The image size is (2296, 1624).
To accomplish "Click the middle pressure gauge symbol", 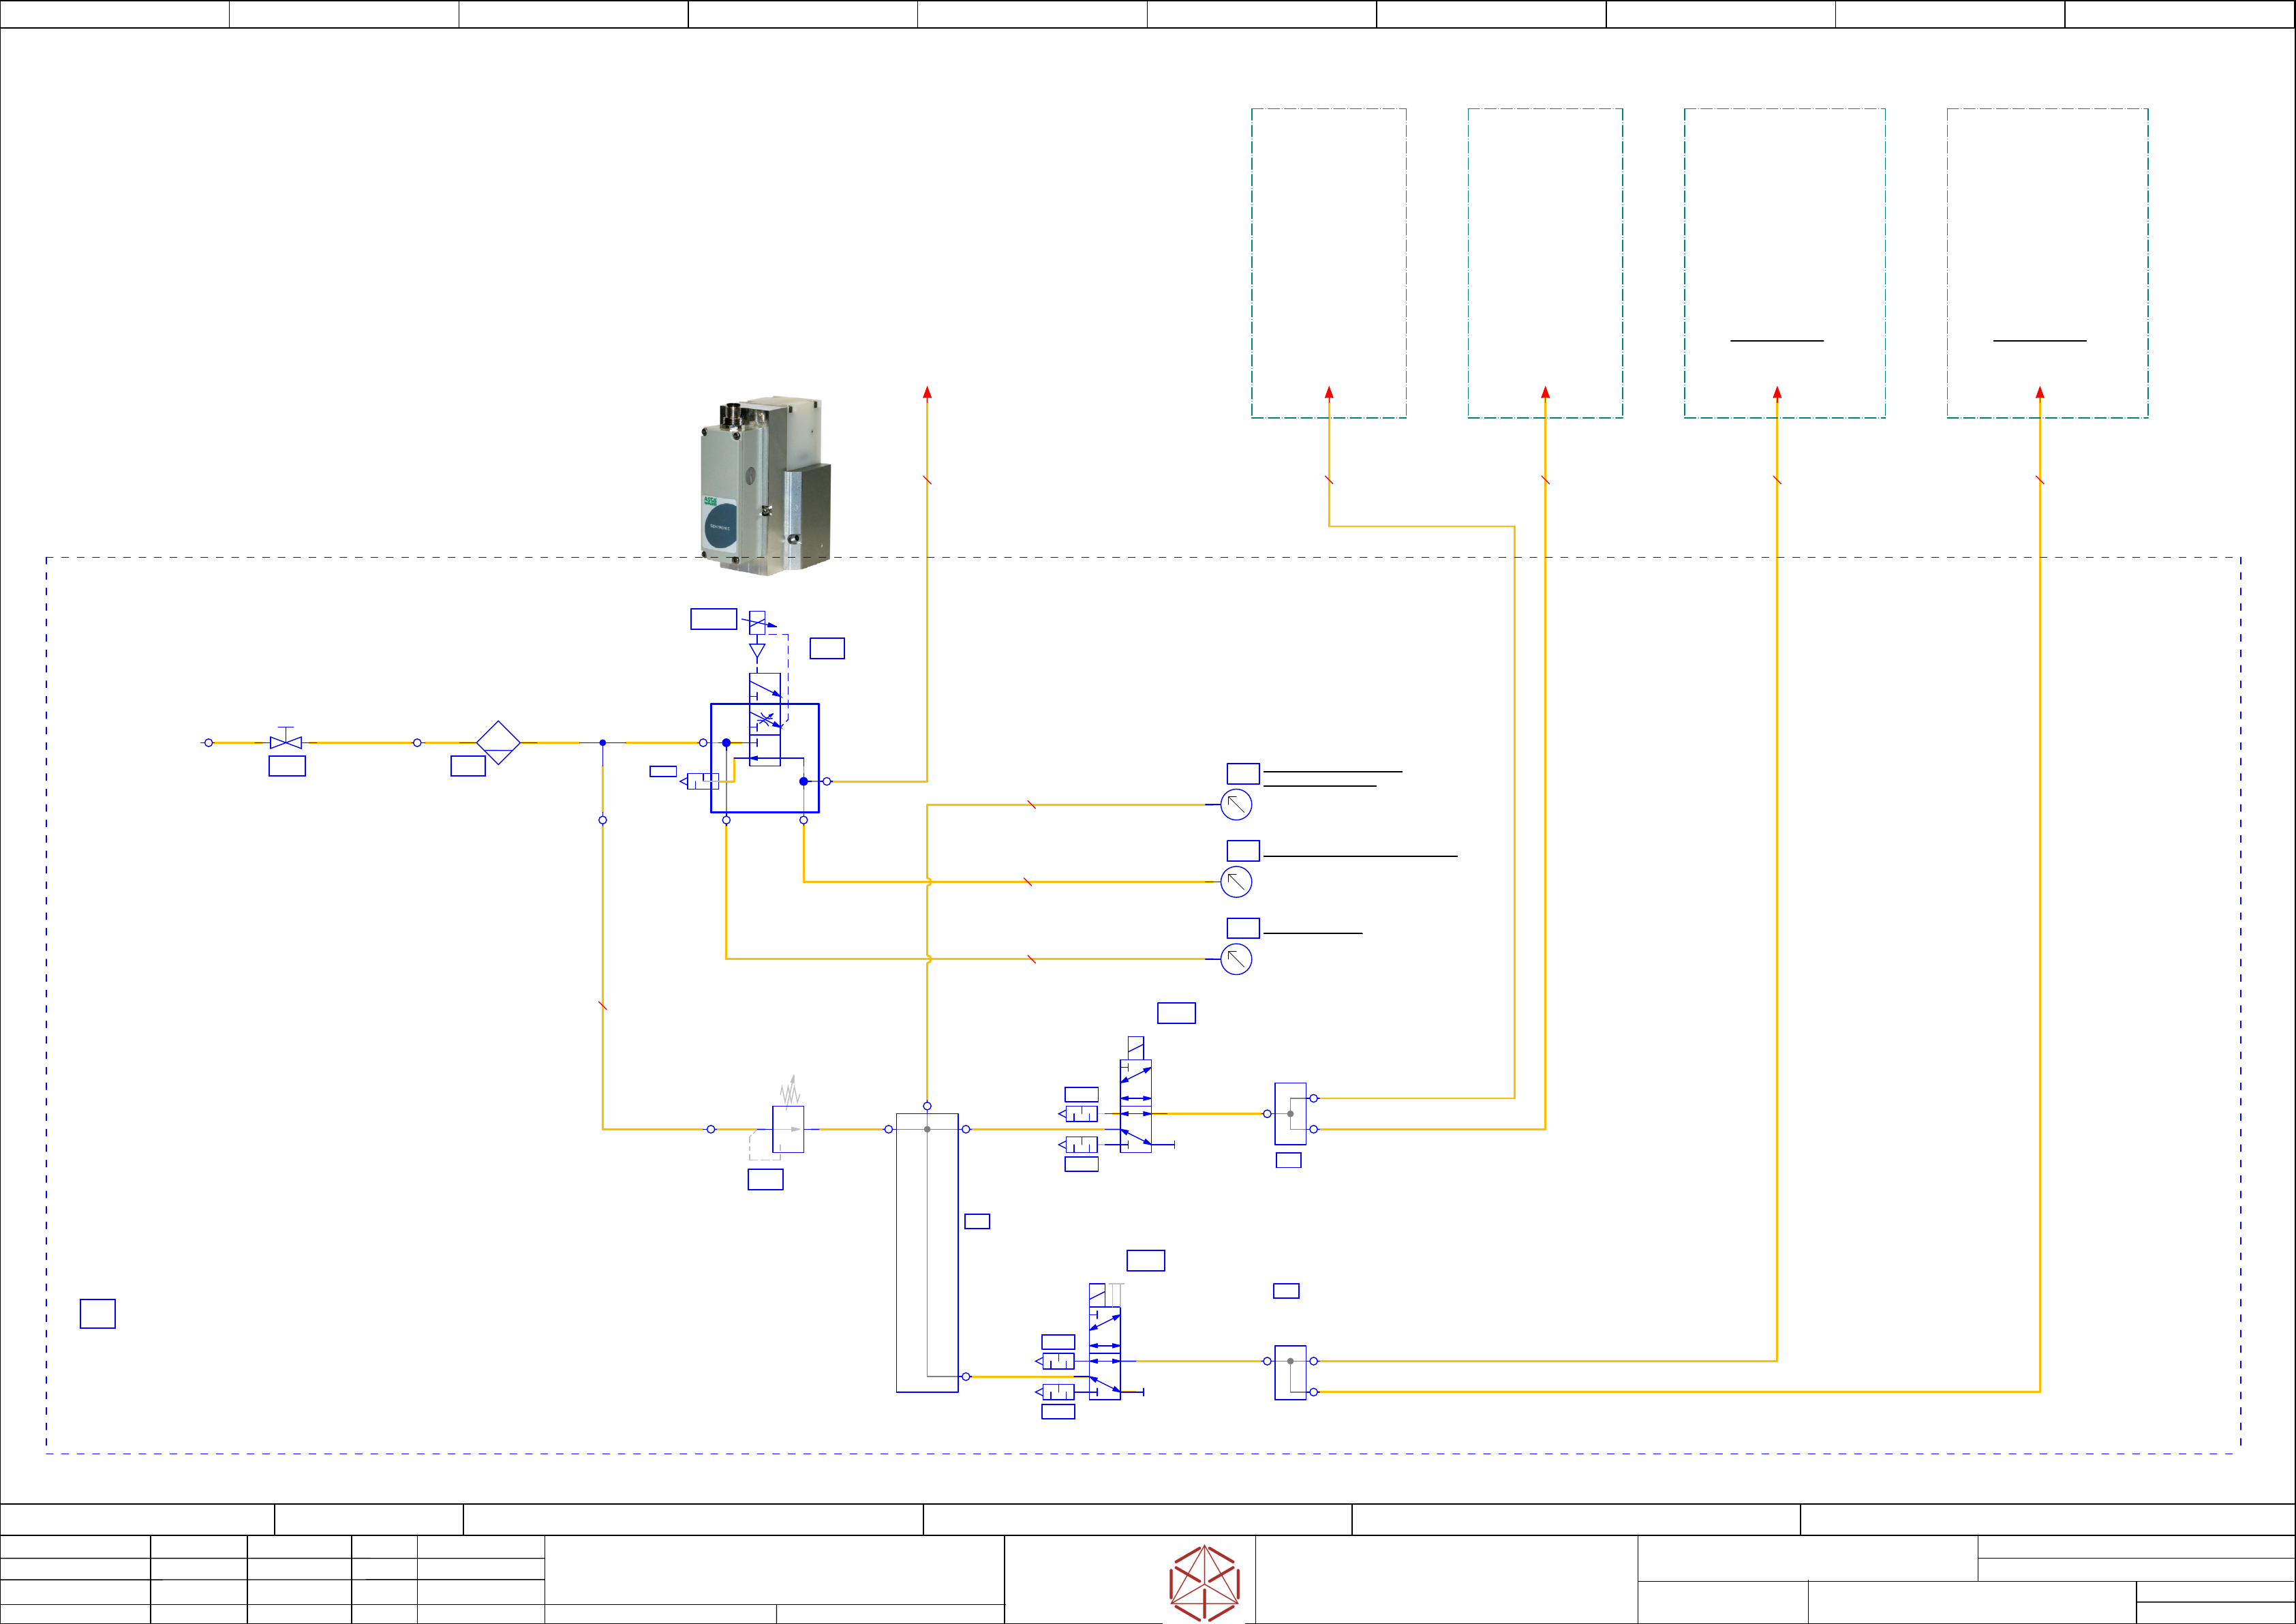I will pyautogui.click(x=1236, y=882).
